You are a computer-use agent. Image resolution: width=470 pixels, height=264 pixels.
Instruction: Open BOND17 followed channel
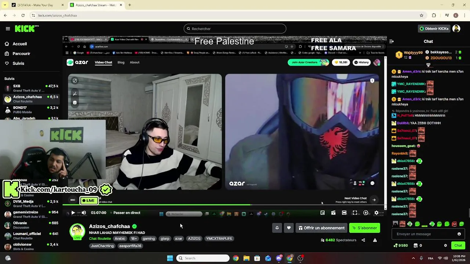pos(31,110)
